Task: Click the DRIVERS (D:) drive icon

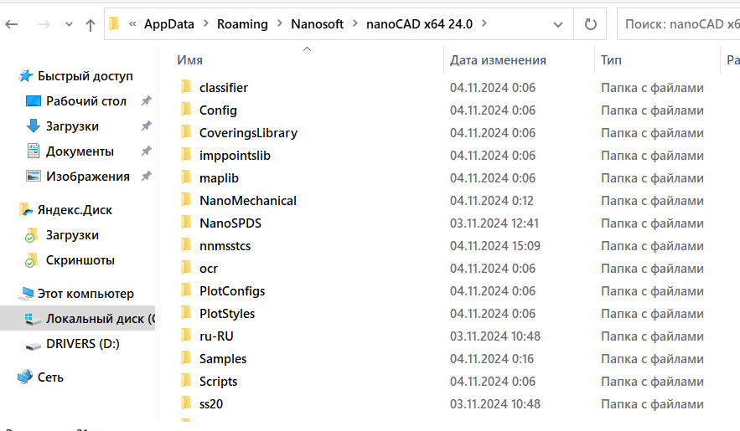Action: (x=33, y=346)
